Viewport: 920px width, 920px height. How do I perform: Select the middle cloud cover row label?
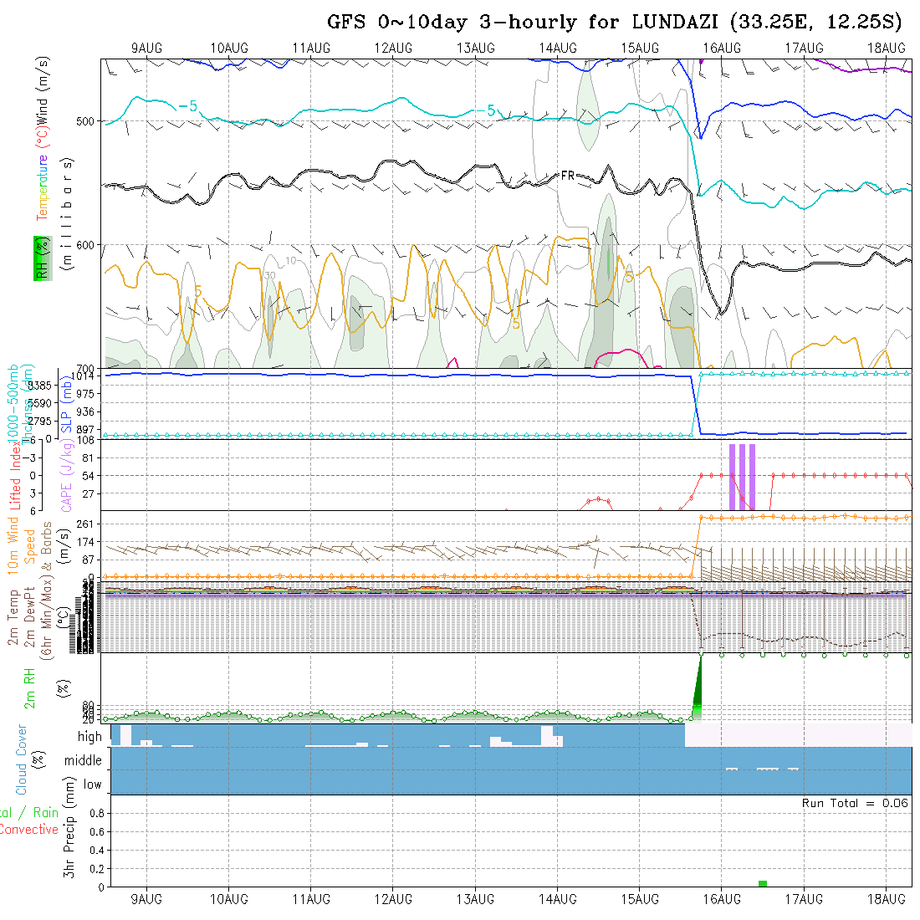pyautogui.click(x=84, y=760)
